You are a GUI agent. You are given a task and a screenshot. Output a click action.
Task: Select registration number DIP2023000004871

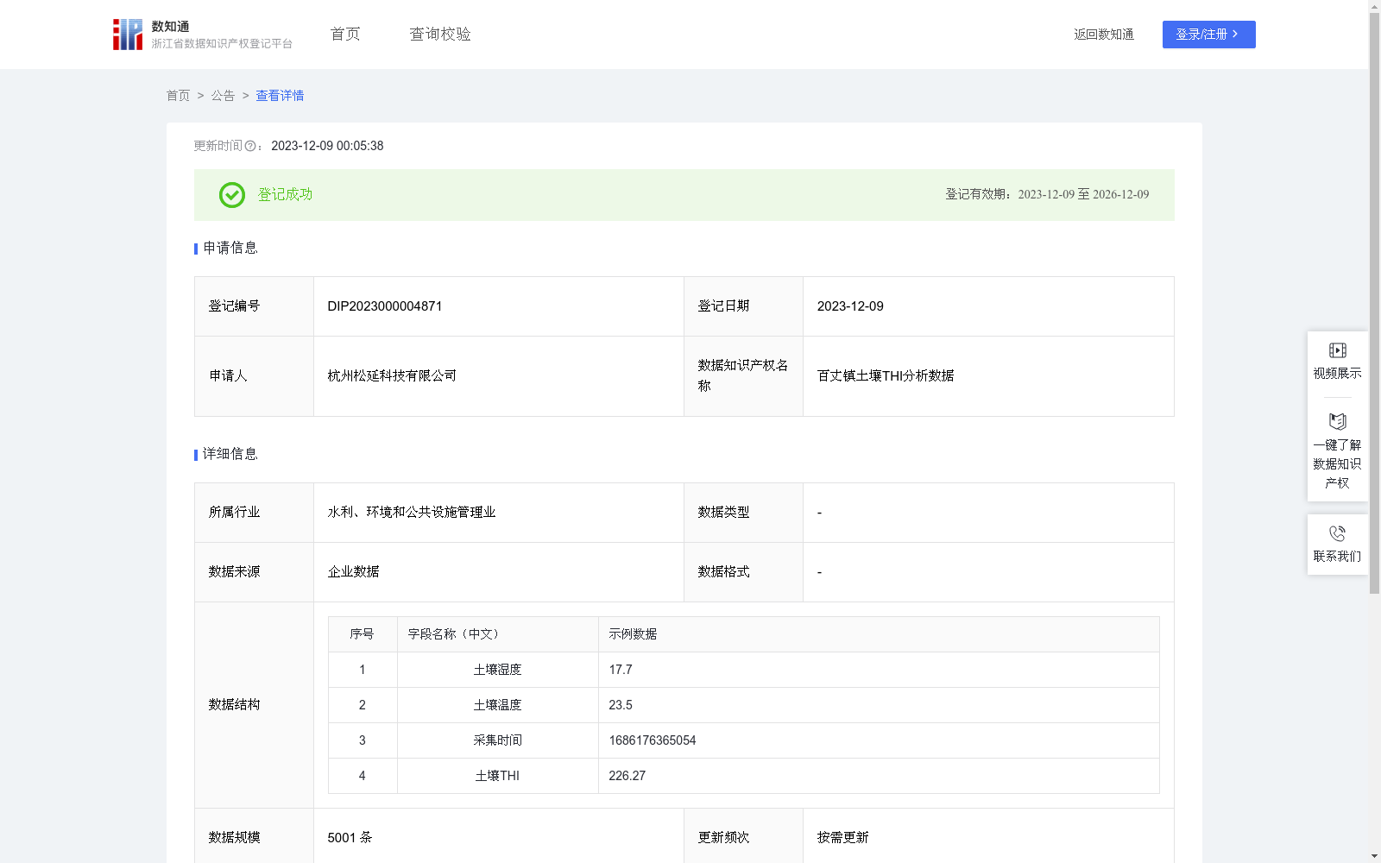[x=385, y=306]
